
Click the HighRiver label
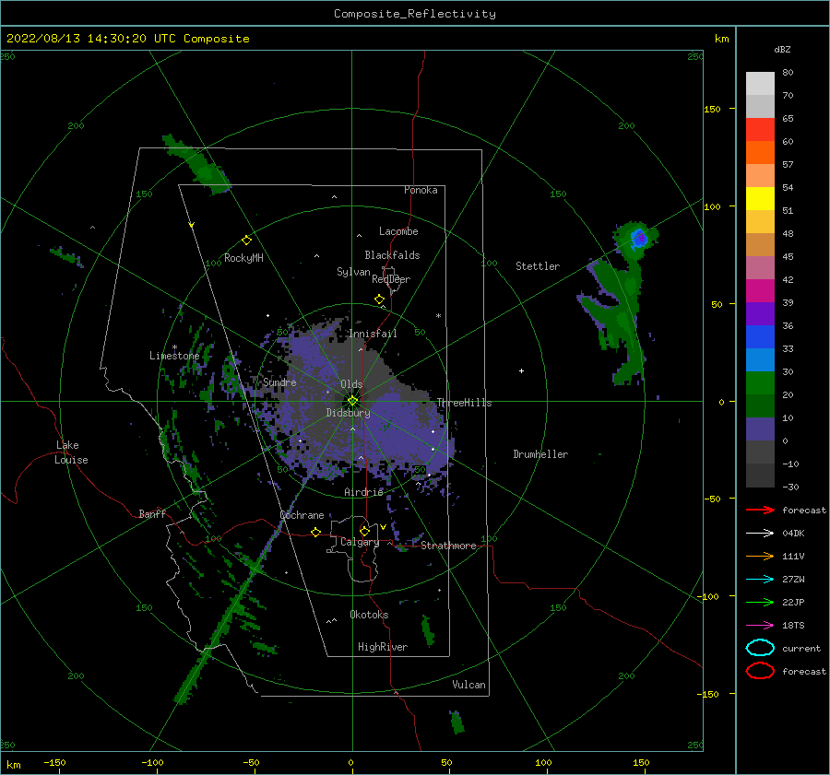(x=382, y=647)
